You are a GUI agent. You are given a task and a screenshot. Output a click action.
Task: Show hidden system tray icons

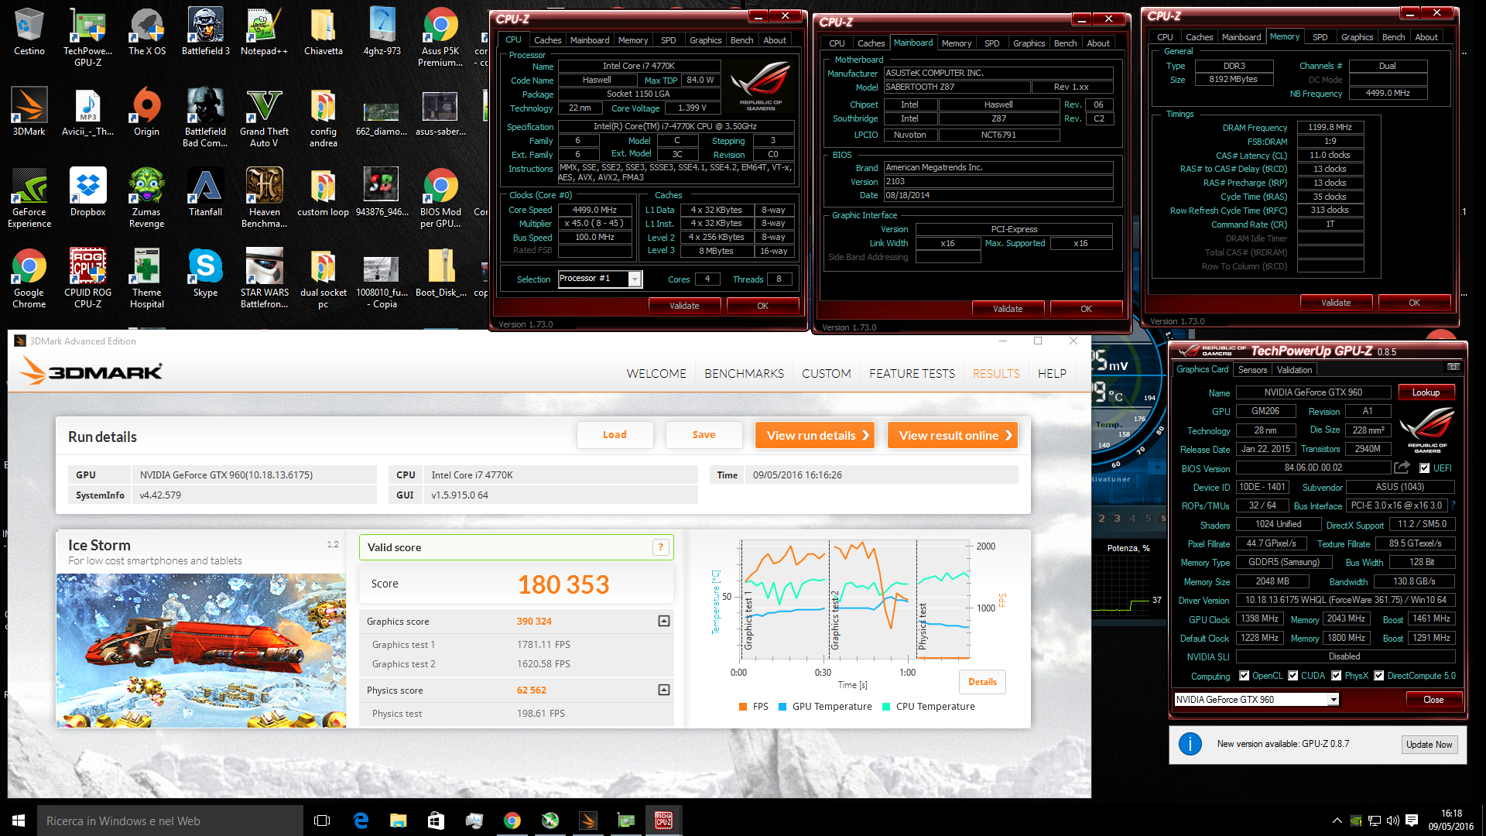[1337, 821]
